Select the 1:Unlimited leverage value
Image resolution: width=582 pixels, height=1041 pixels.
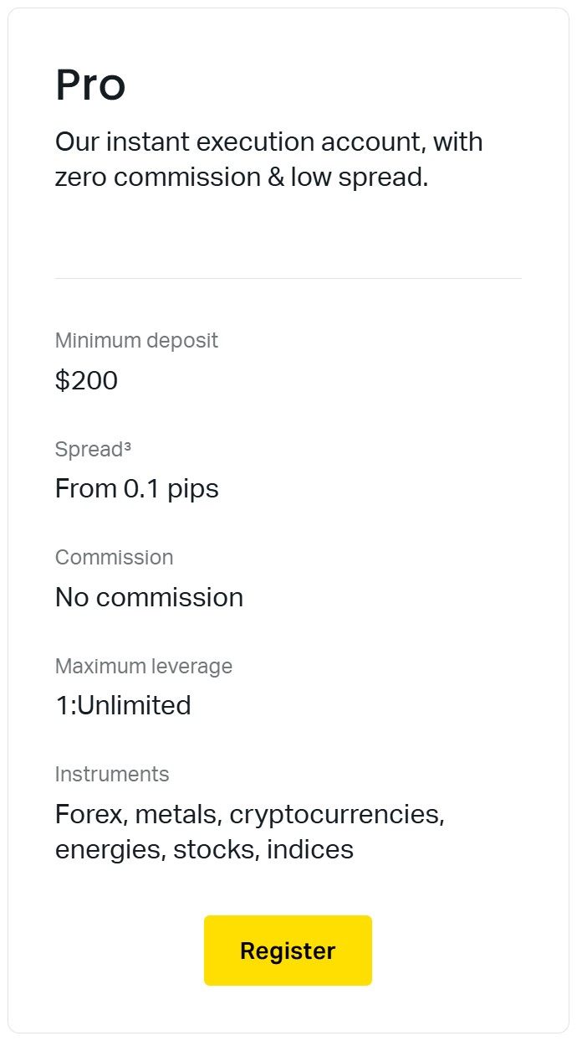[123, 705]
